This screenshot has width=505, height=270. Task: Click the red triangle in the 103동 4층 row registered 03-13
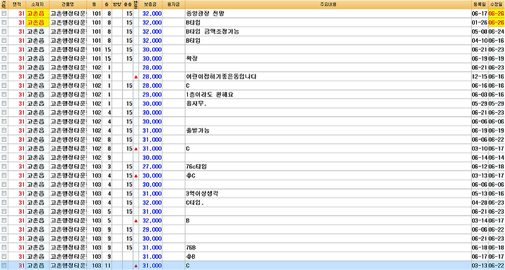[136, 176]
